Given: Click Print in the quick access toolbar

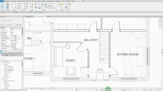Looking at the screenshot, I should [15, 12].
